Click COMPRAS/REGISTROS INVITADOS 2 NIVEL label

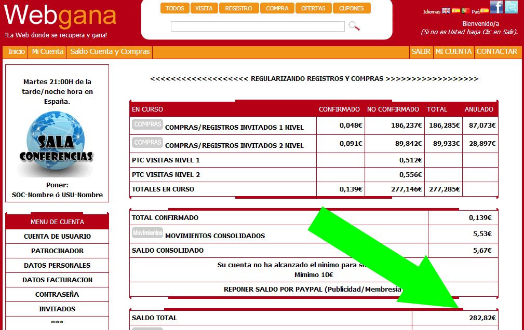click(234, 146)
